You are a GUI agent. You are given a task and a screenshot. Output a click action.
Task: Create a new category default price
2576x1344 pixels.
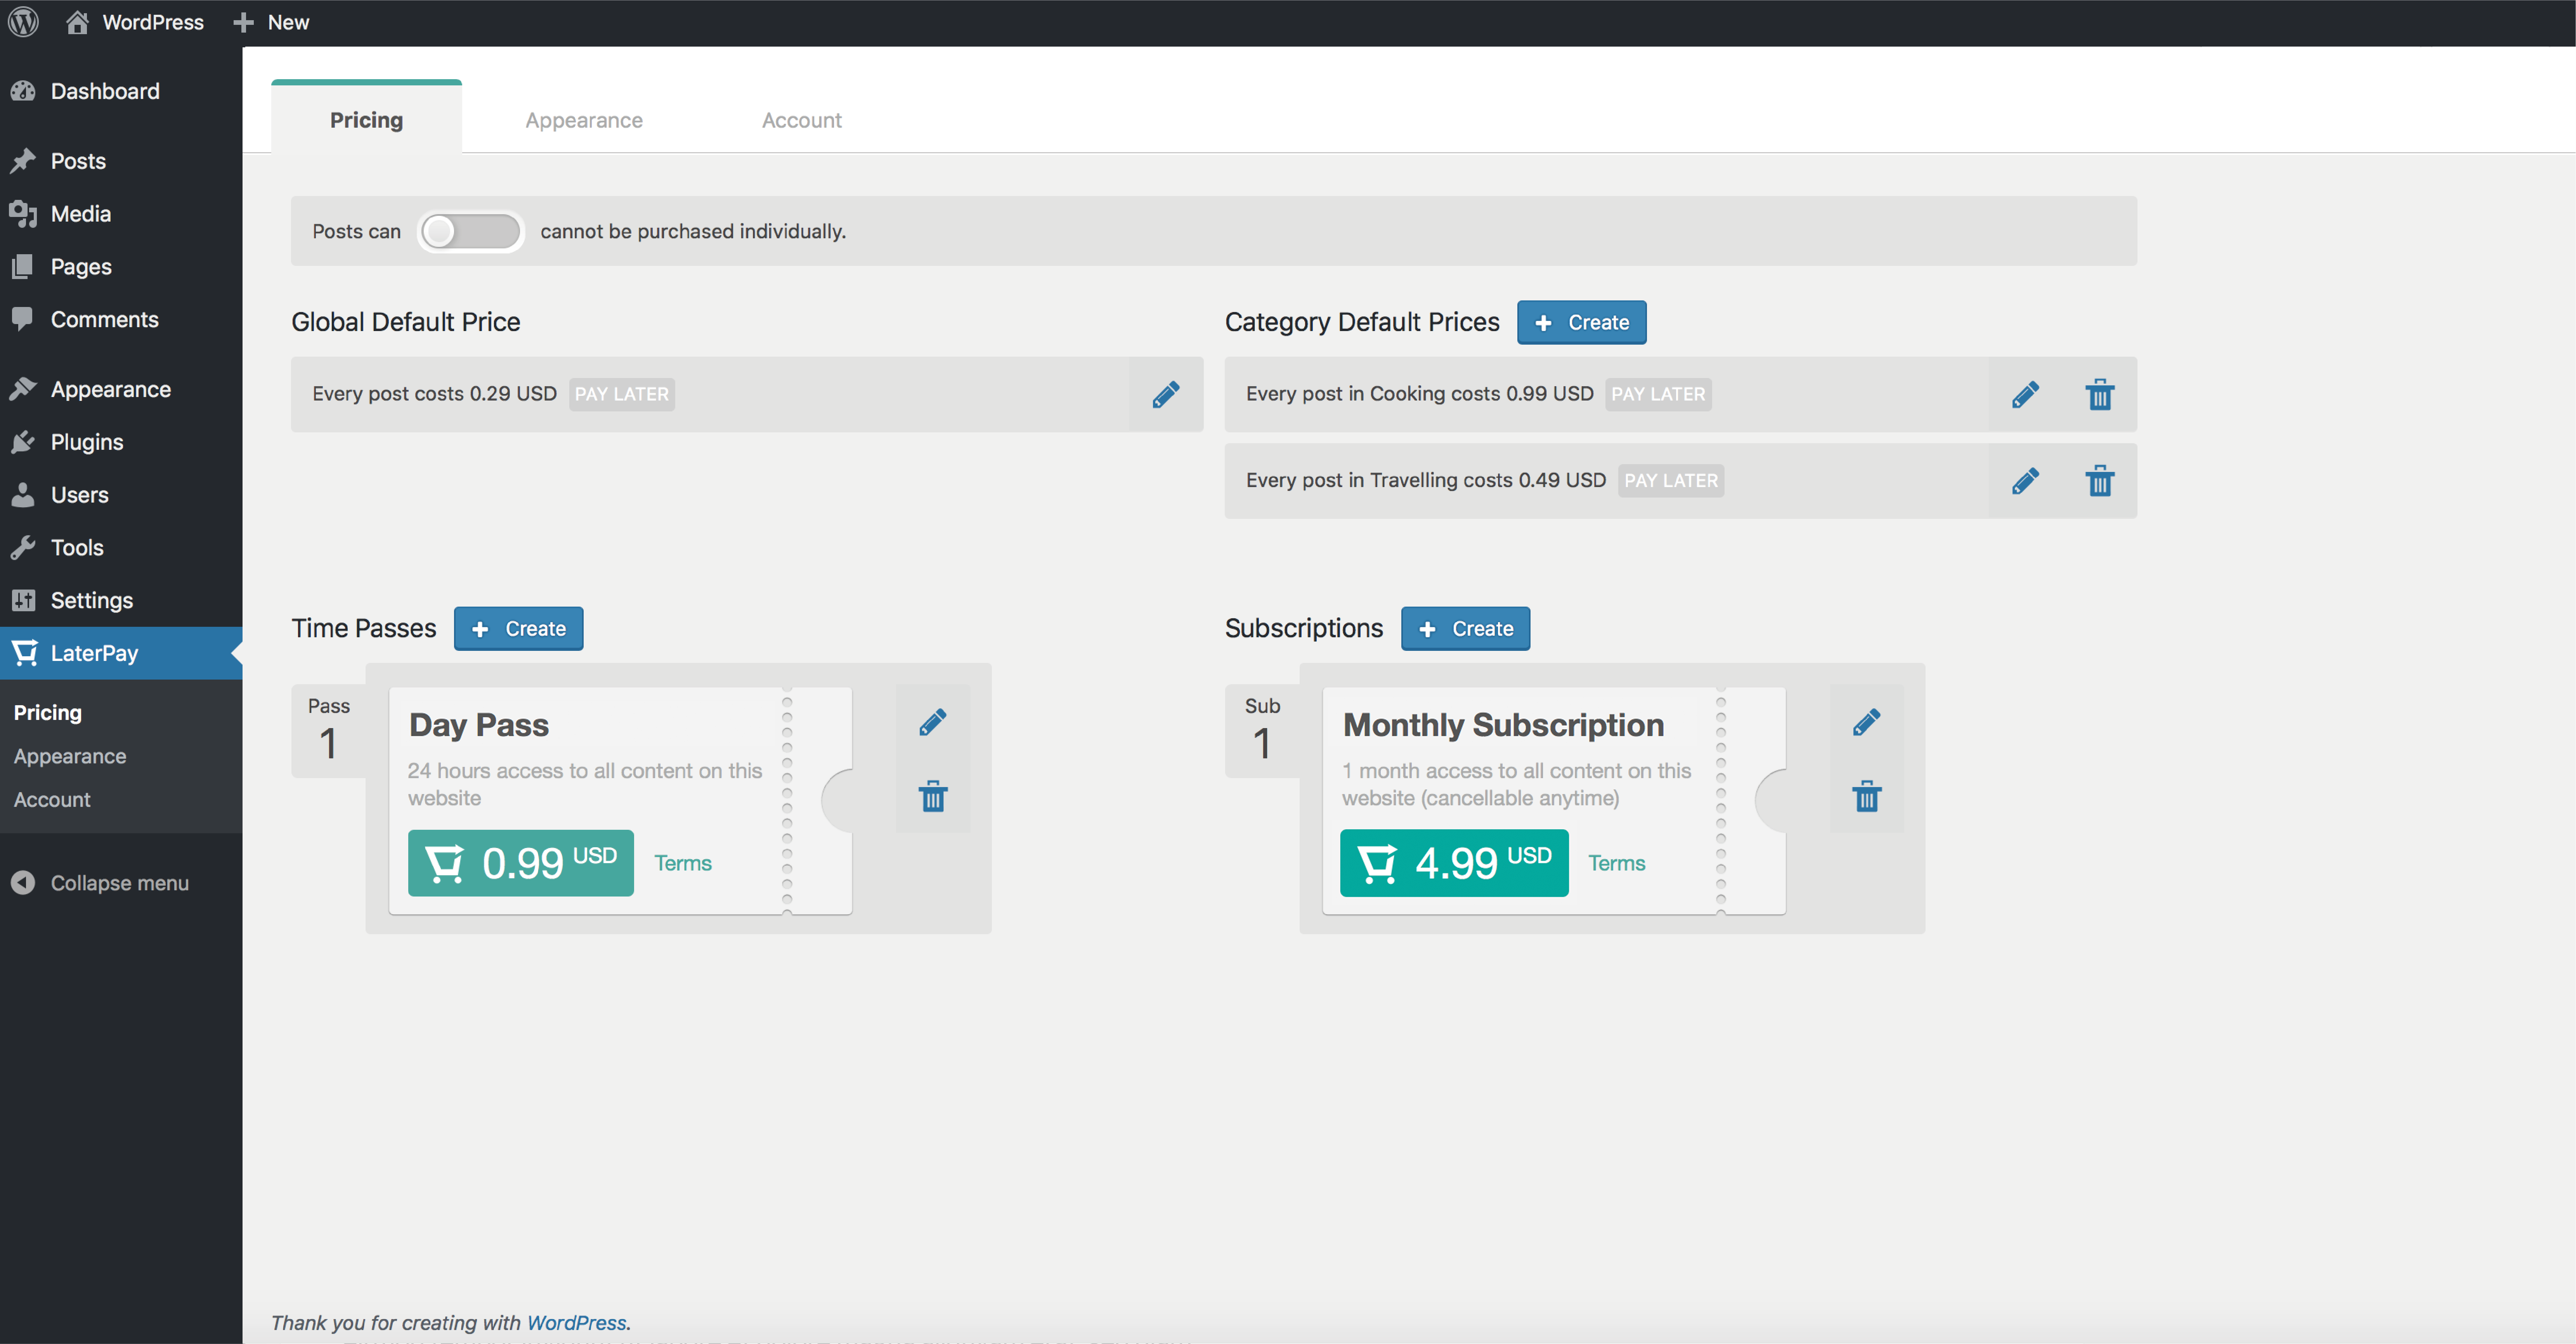(x=1581, y=322)
